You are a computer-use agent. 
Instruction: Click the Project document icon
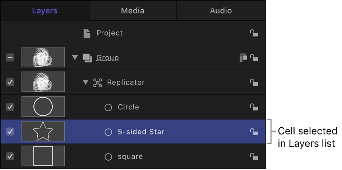tap(87, 33)
